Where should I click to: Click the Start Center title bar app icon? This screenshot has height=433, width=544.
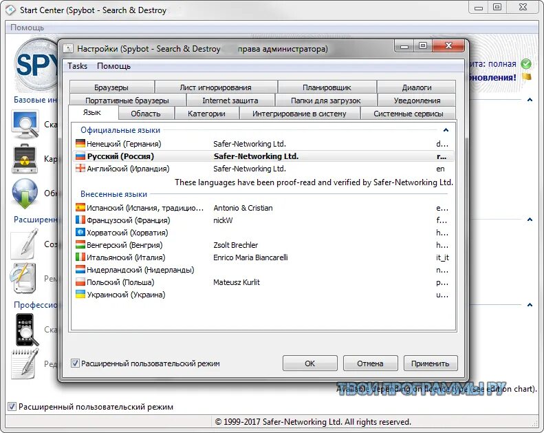10,10
